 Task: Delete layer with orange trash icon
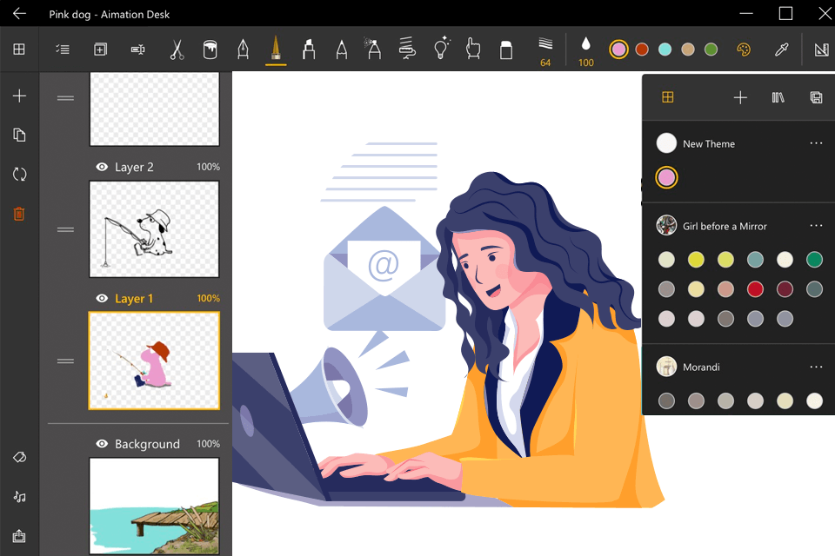19,214
